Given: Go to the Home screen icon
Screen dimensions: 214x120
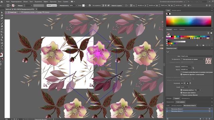Looking at the screenshot, I should point(2,2).
